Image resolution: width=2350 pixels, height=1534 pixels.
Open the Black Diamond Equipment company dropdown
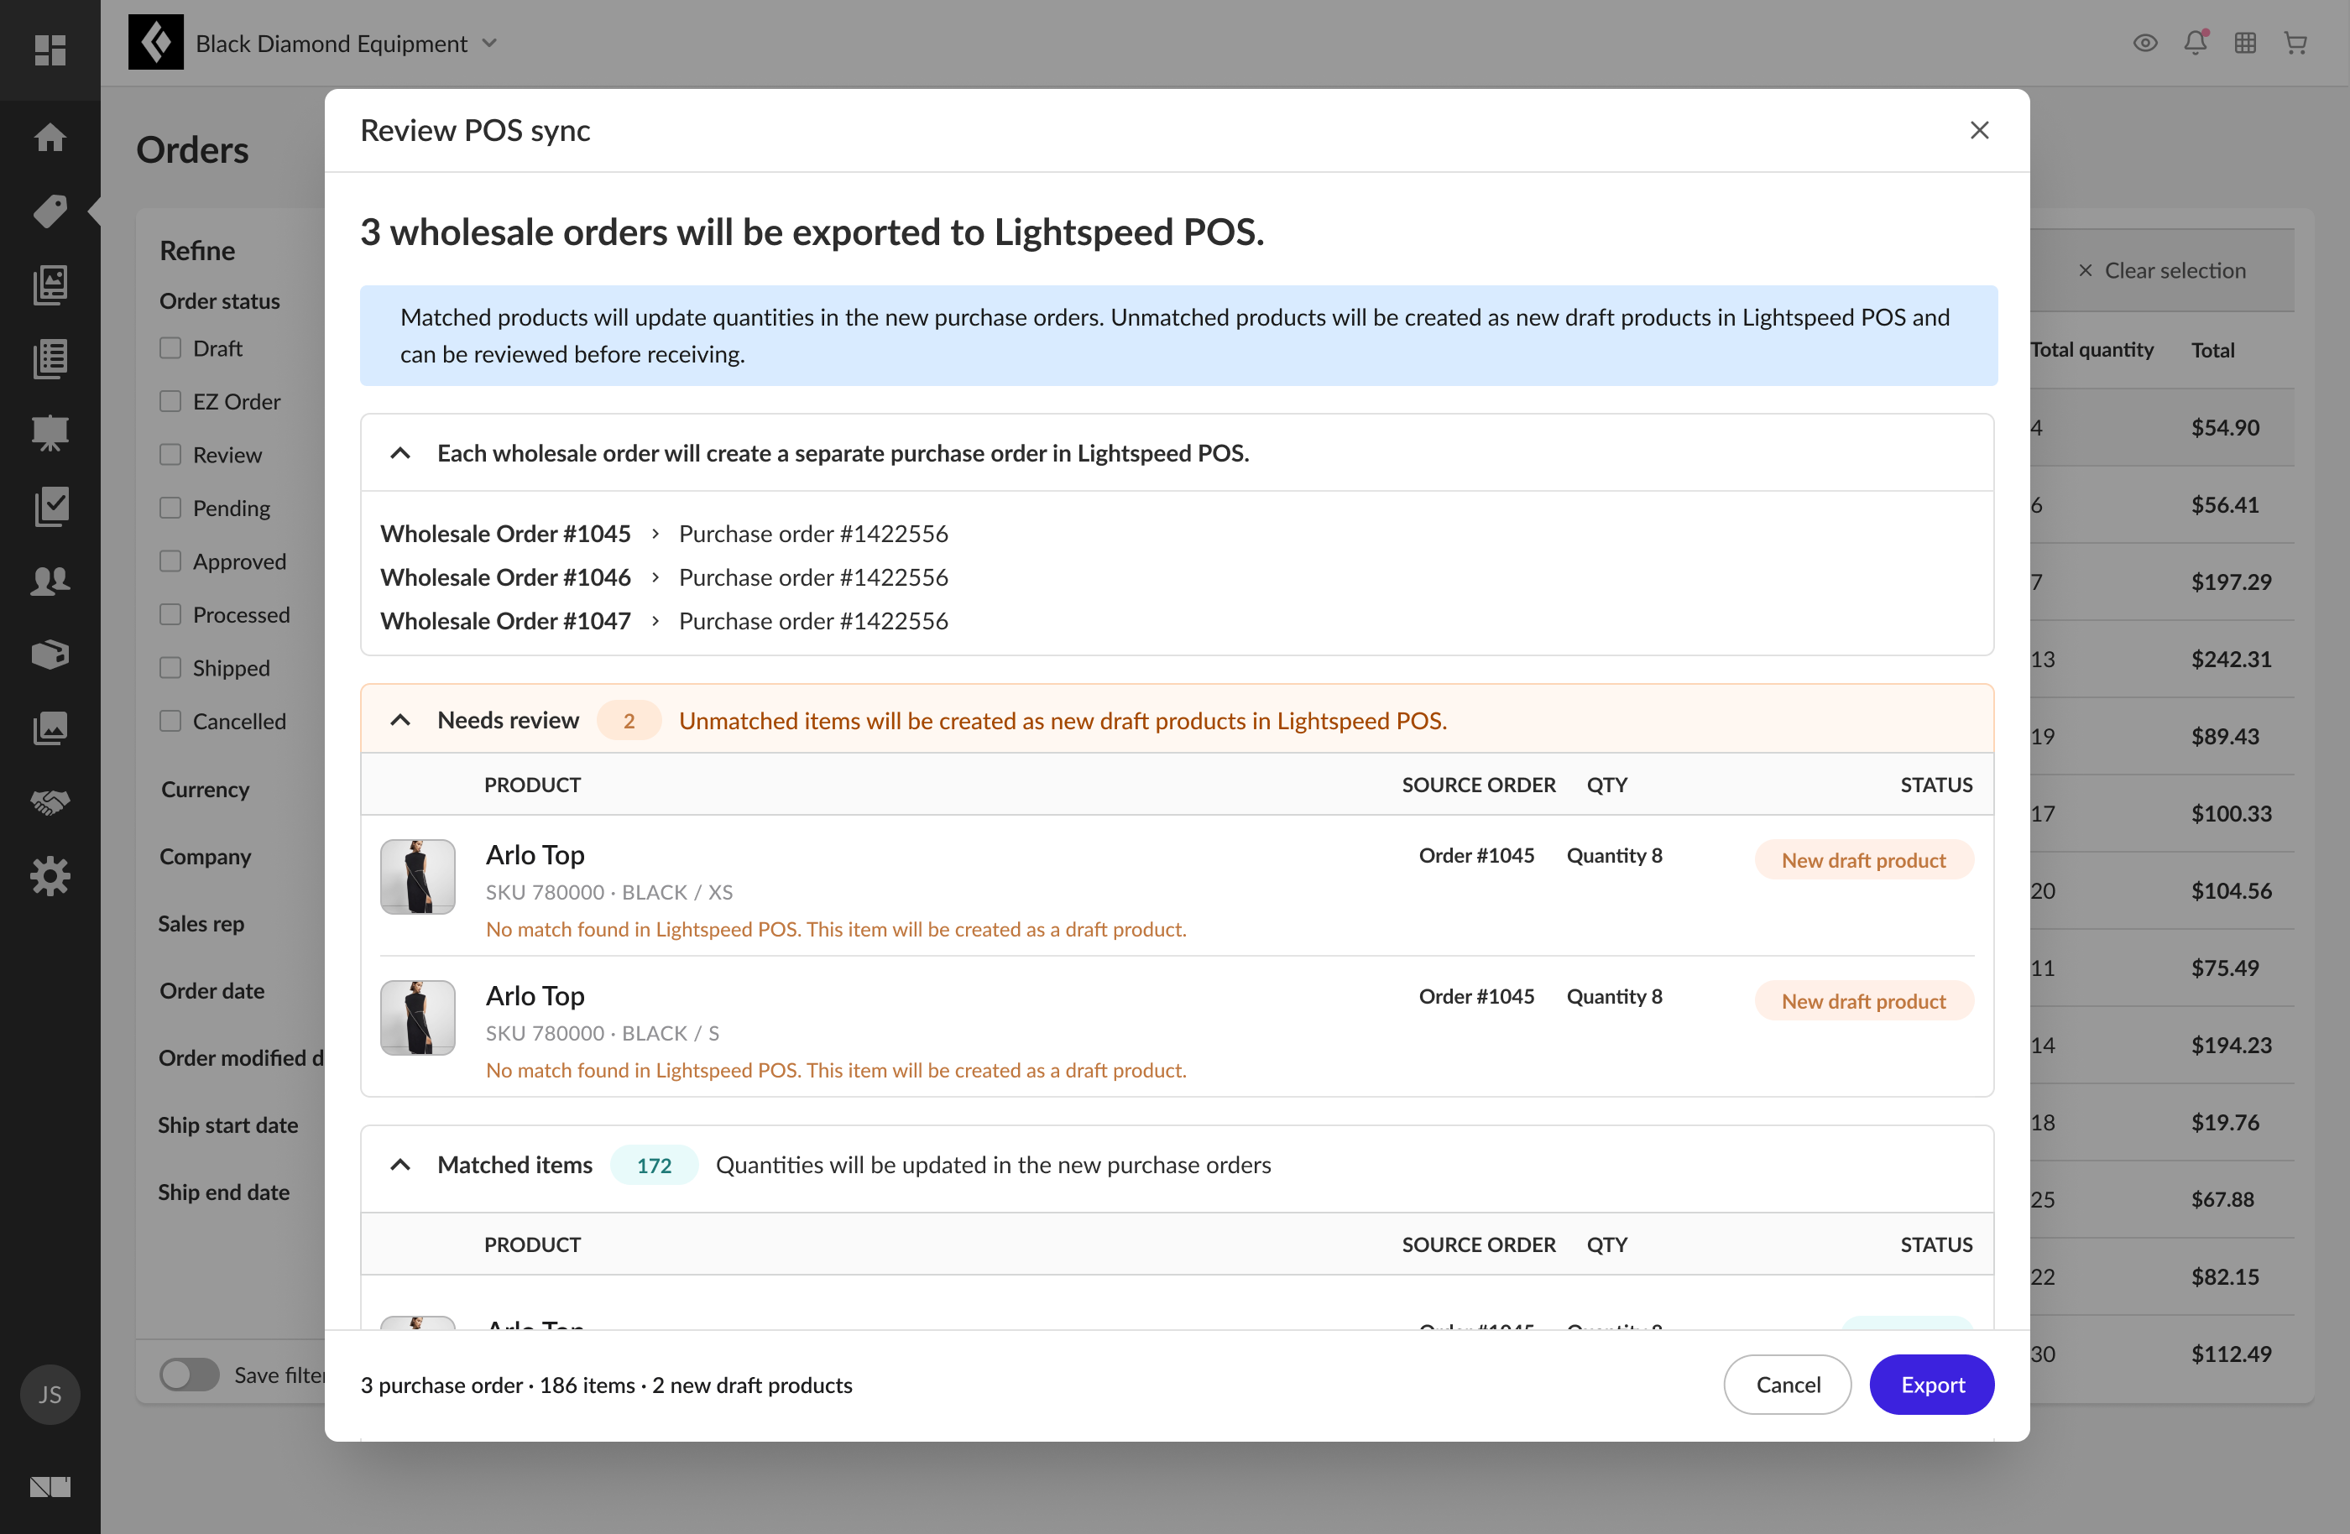coord(347,44)
